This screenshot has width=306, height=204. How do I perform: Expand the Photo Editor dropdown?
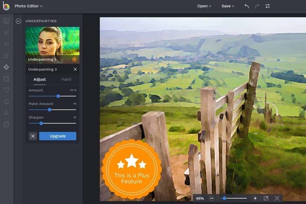click(28, 6)
